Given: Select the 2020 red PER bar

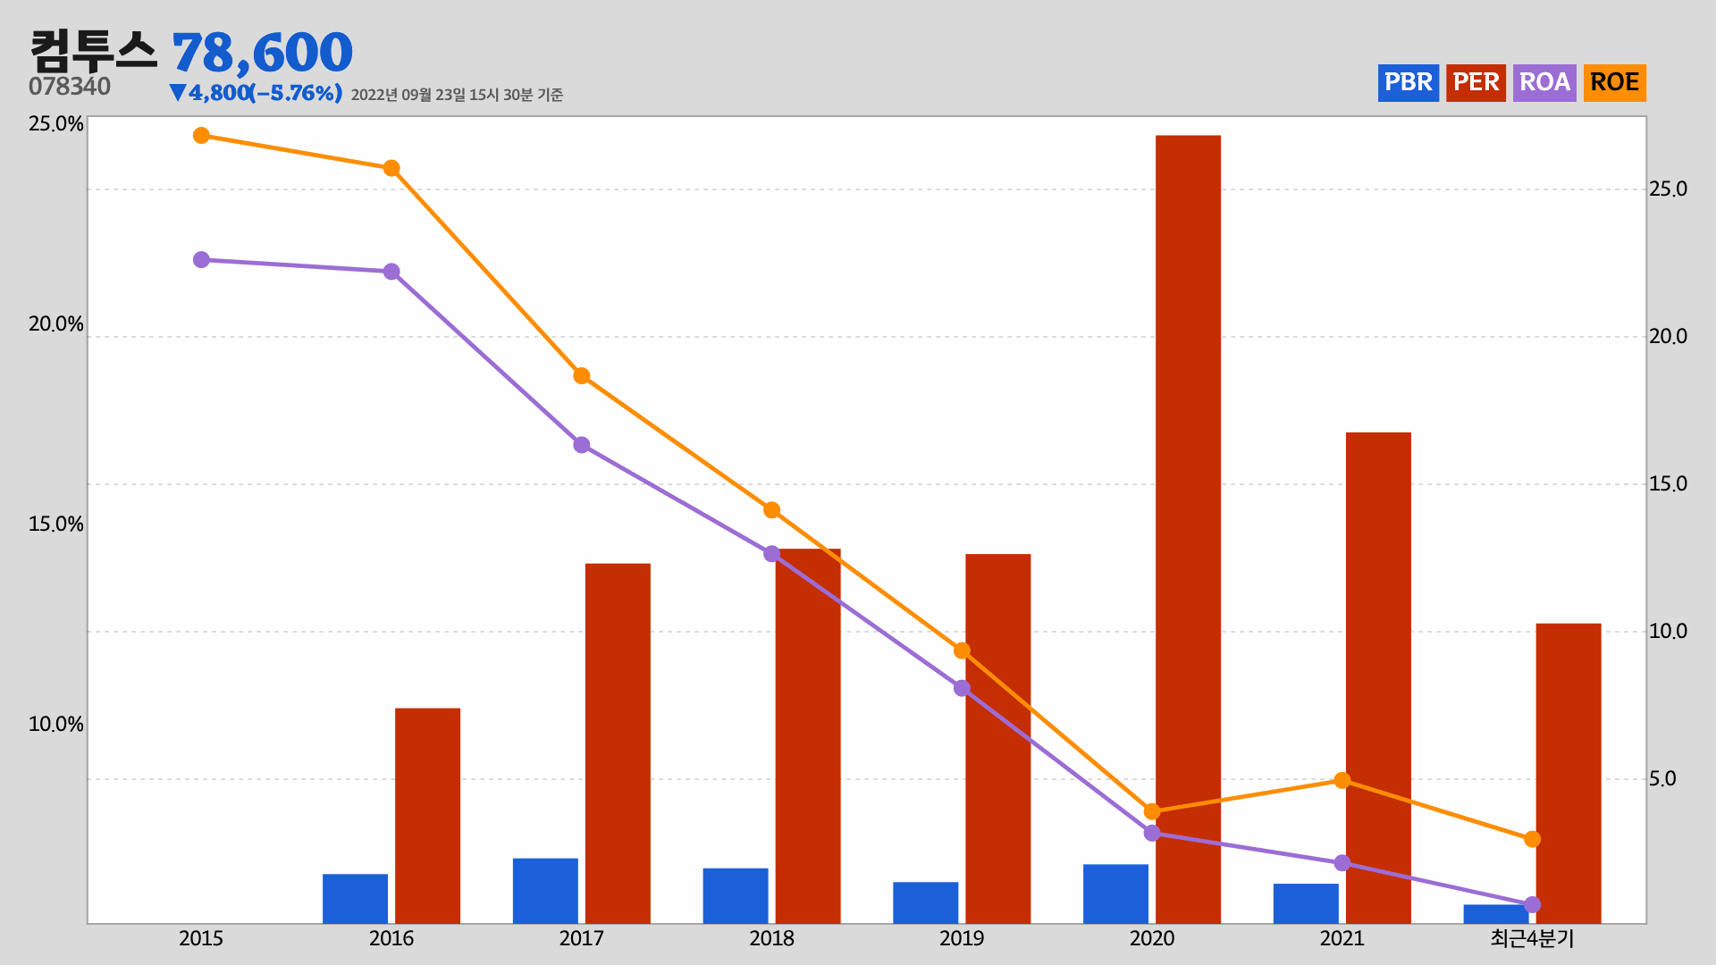Looking at the screenshot, I should click(1188, 529).
